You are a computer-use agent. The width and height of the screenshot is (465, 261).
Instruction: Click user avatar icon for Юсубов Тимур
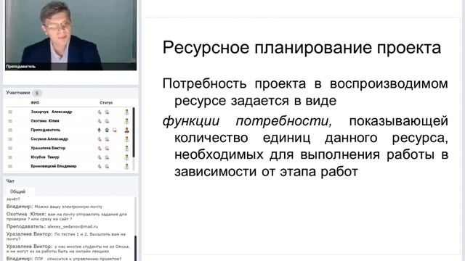click(x=126, y=157)
